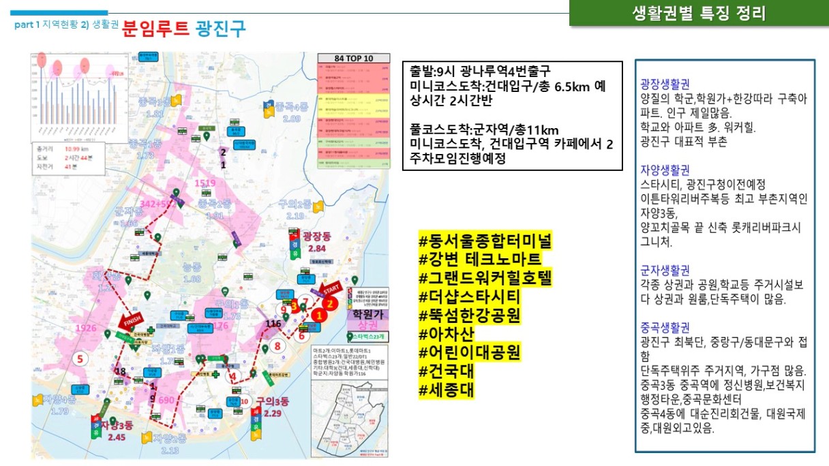Viewport: 829px width, 466px height.
Task: Click the 분임루트 광진구 slide title
Action: pos(185,29)
